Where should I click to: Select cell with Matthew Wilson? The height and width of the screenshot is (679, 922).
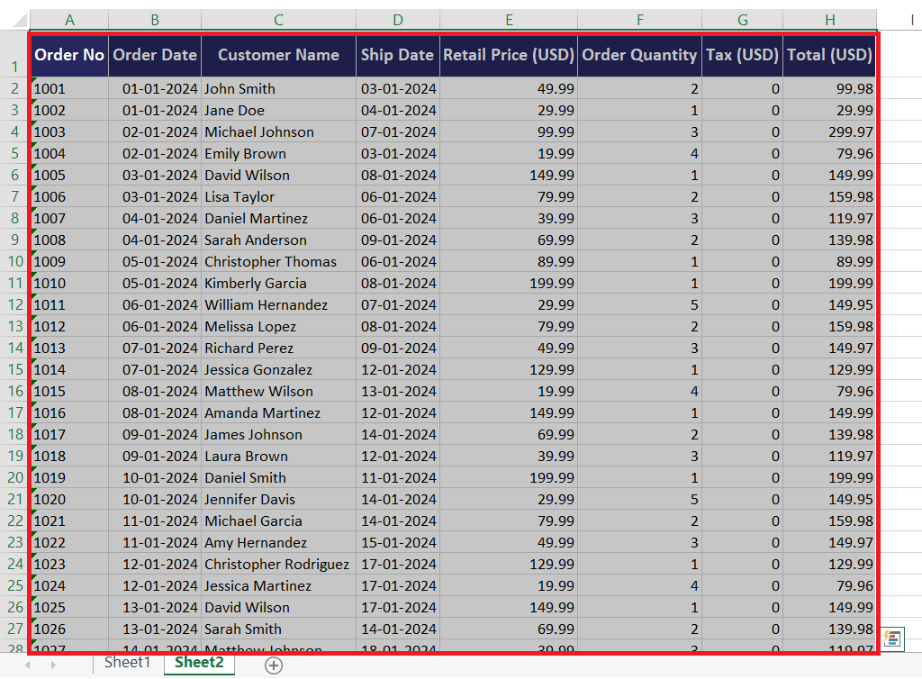pyautogui.click(x=279, y=391)
